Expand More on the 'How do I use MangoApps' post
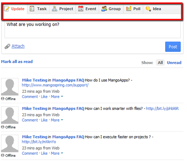Screen dimensions: 187x162 coord(57,97)
